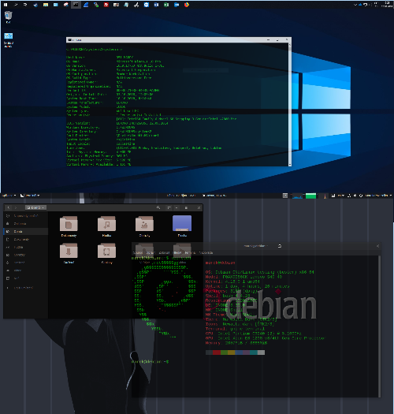Select Videa in the file manager sidebar
This screenshot has height=414, width=394.
pos(25,270)
